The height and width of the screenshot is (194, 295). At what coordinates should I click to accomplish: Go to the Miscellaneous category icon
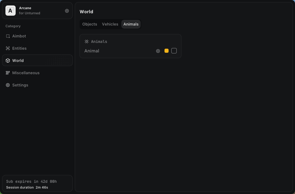pyautogui.click(x=8, y=73)
